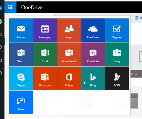Image resolution: width=142 pixels, height=119 pixels.
Task: Open the Хора people tile
Action: [x=69, y=30]
